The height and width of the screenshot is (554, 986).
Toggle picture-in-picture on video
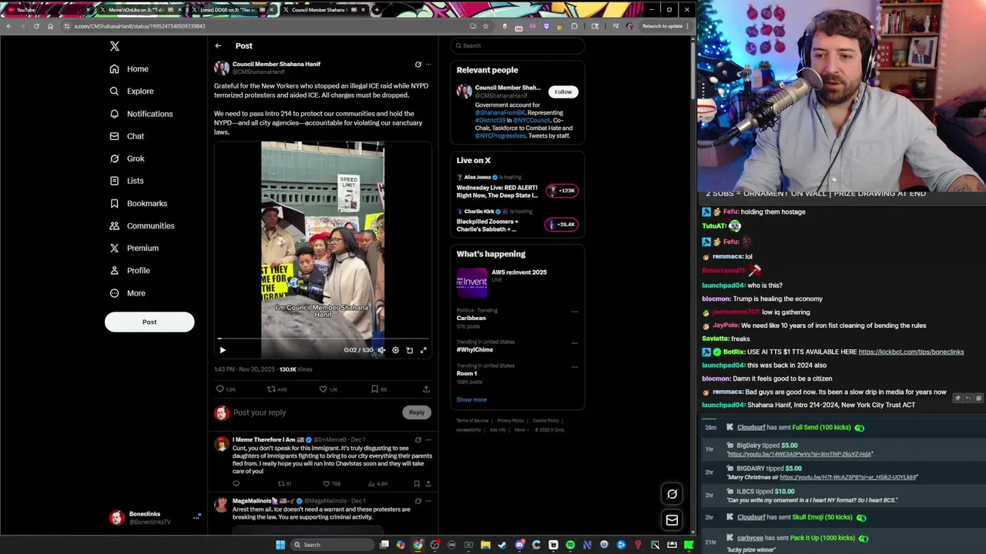(x=409, y=350)
